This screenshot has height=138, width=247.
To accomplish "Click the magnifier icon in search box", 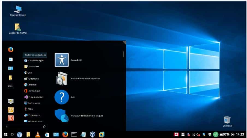I will (x=44, y=127).
